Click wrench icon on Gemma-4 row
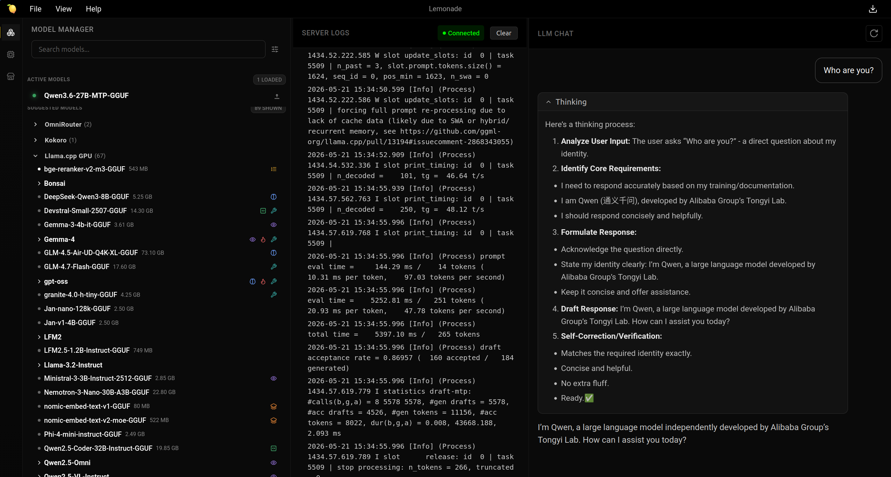This screenshot has width=891, height=477. point(274,239)
